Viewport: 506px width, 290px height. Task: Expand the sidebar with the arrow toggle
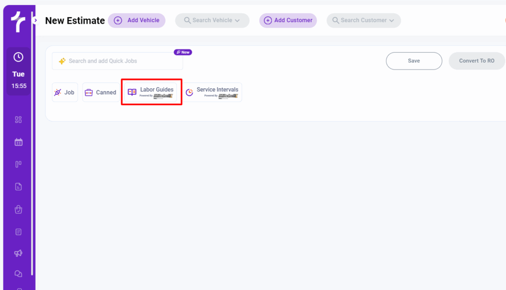[x=36, y=20]
